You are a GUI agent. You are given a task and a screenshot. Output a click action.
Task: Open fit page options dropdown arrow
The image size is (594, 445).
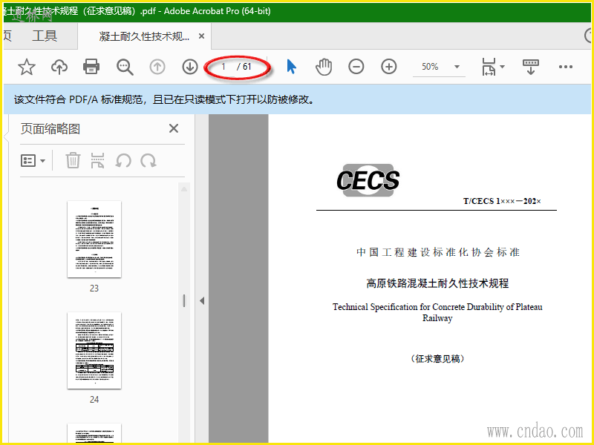pyautogui.click(x=503, y=67)
